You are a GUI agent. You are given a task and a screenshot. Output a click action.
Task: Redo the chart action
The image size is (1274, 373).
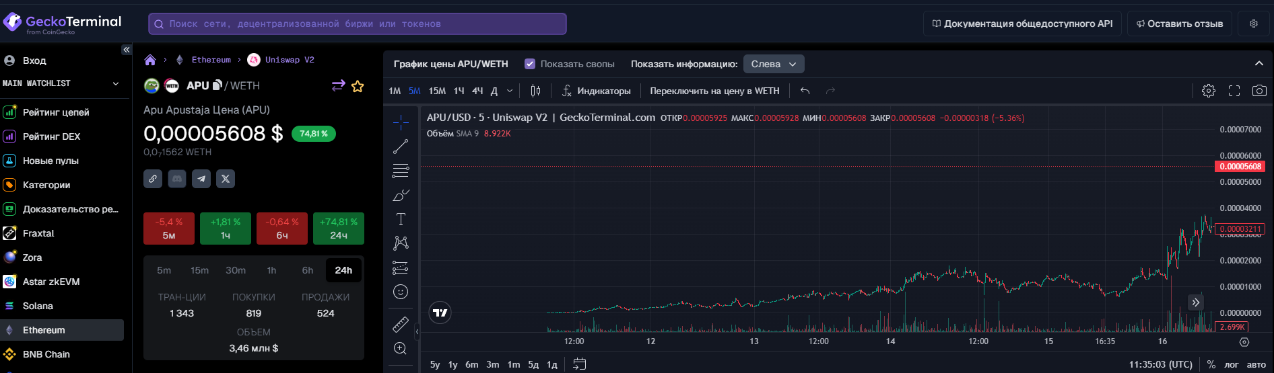coord(830,91)
